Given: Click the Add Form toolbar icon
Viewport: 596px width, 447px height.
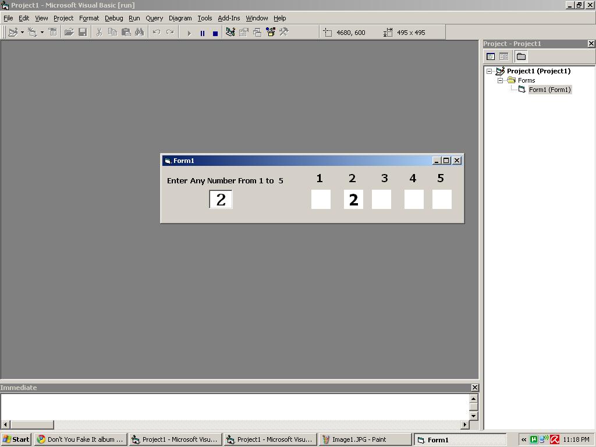Looking at the screenshot, I should point(33,33).
